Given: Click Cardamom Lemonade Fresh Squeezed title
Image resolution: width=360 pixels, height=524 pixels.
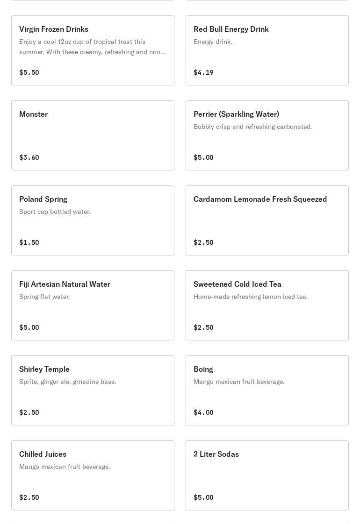Looking at the screenshot, I should point(260,199).
